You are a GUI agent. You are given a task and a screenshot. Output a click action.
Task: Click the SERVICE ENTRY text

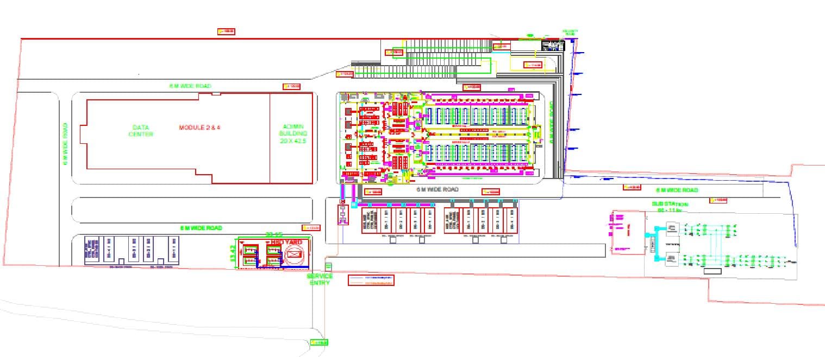[x=320, y=279]
